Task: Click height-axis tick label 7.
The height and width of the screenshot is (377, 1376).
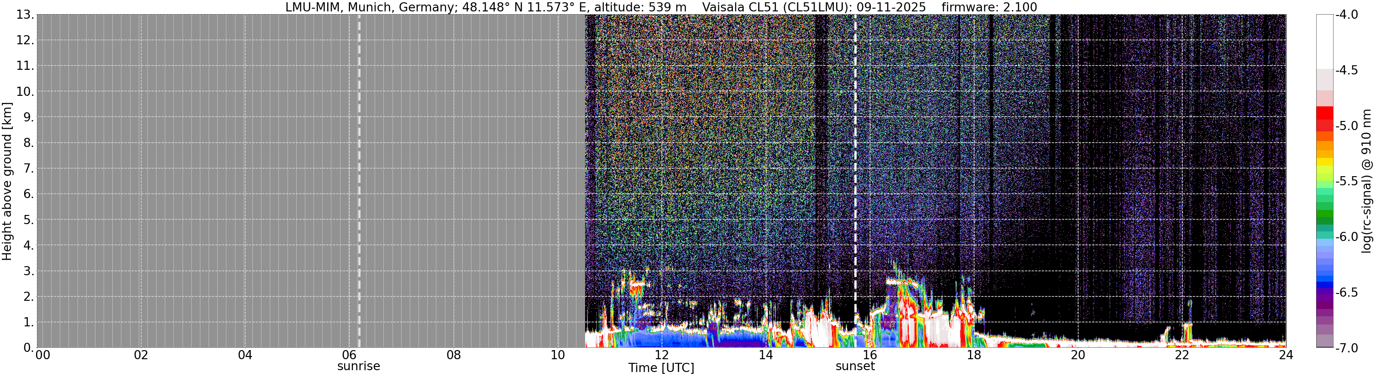Action: 28,169
